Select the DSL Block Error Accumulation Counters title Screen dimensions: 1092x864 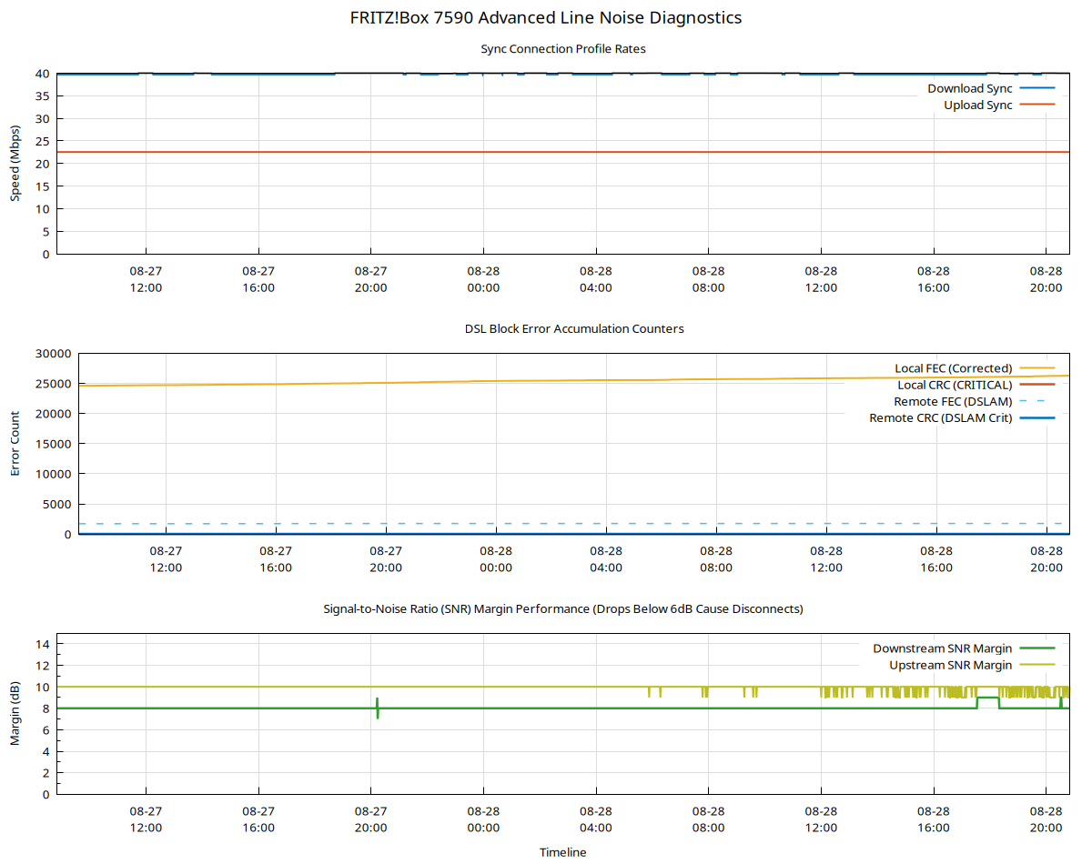pos(574,328)
